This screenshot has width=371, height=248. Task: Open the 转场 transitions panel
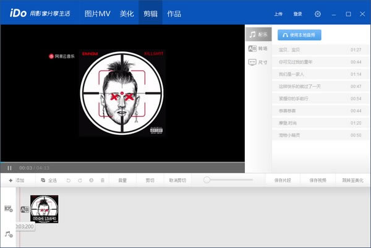point(258,49)
